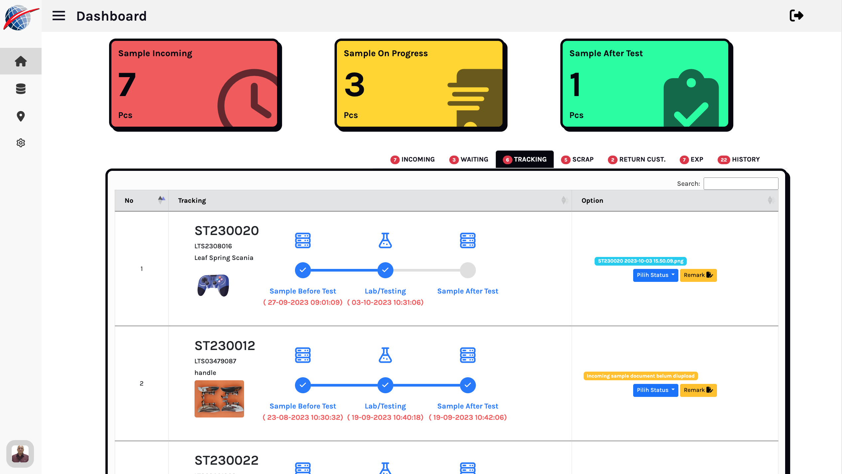Open the user profile avatar
842x474 pixels.
pyautogui.click(x=20, y=454)
